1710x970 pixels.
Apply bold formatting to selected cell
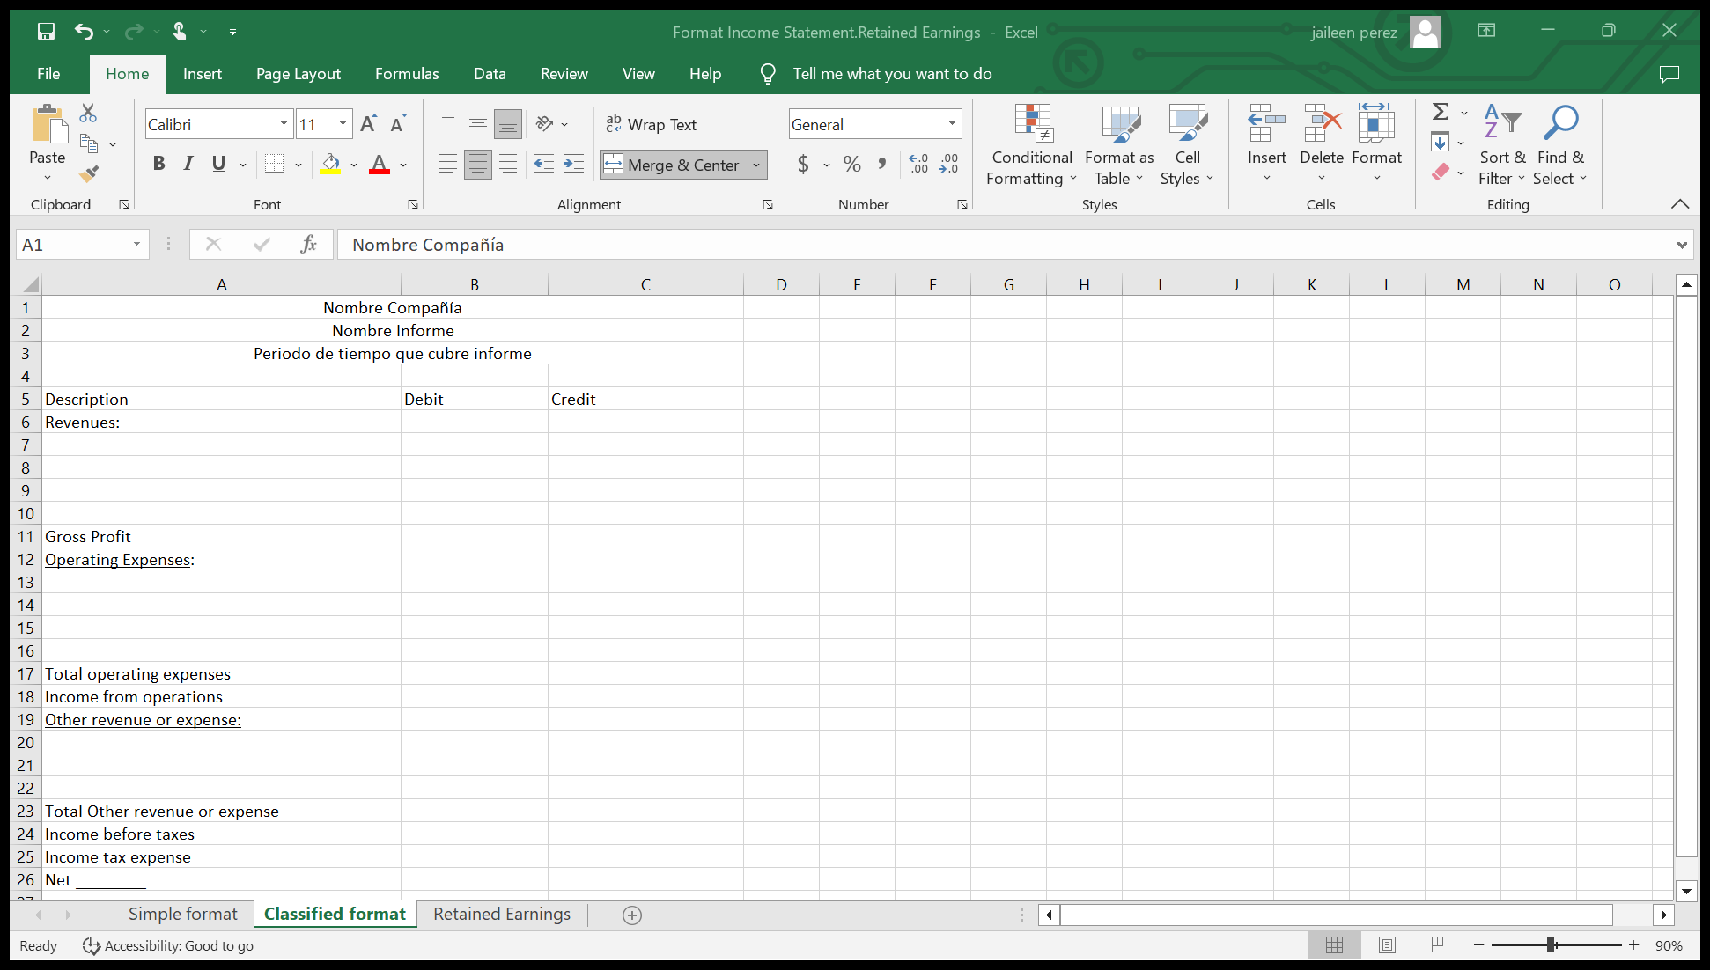pyautogui.click(x=158, y=163)
